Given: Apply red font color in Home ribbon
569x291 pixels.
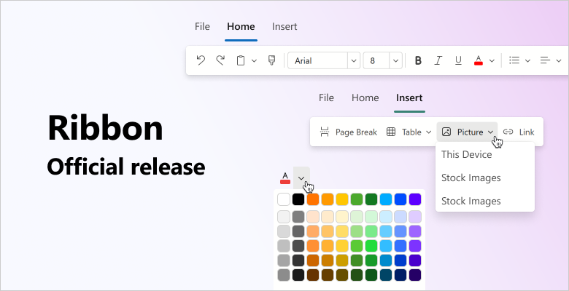Looking at the screenshot, I should pyautogui.click(x=479, y=60).
